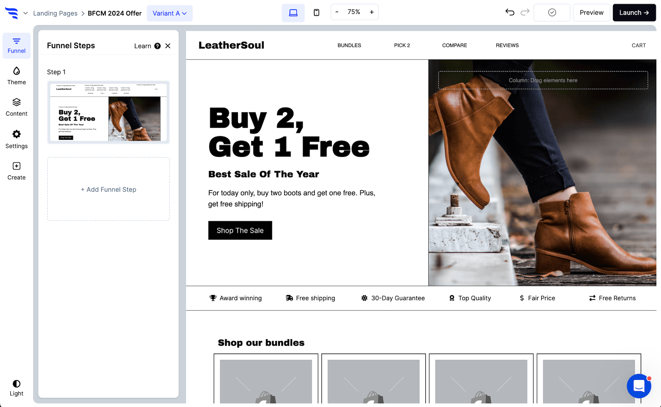Click the undo arrow icon

510,13
